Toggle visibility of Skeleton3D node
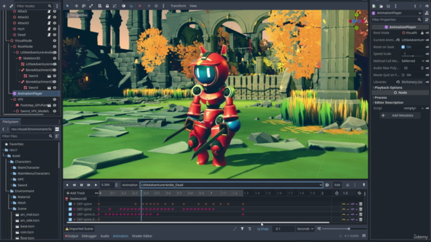 click(x=55, y=58)
